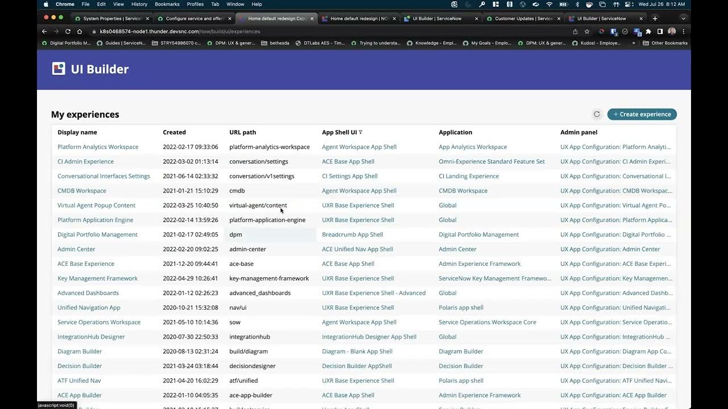Open CI Admin Experience link
This screenshot has height=409, width=728.
(85, 161)
